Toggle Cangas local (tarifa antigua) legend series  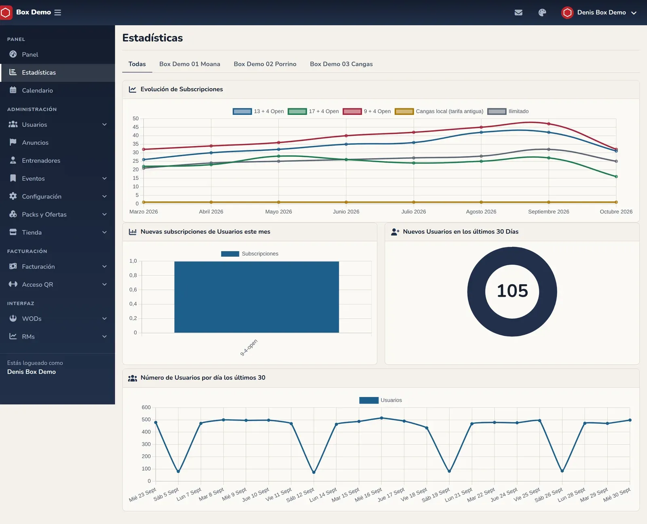tap(439, 111)
